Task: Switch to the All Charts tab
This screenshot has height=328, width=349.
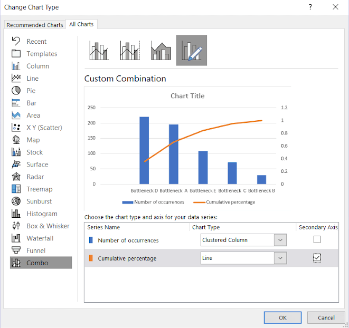Action: pos(81,24)
